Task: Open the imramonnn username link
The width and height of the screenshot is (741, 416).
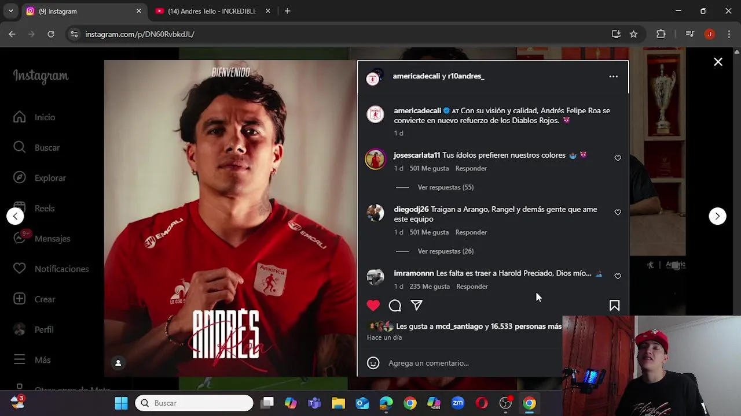Action: coord(414,273)
